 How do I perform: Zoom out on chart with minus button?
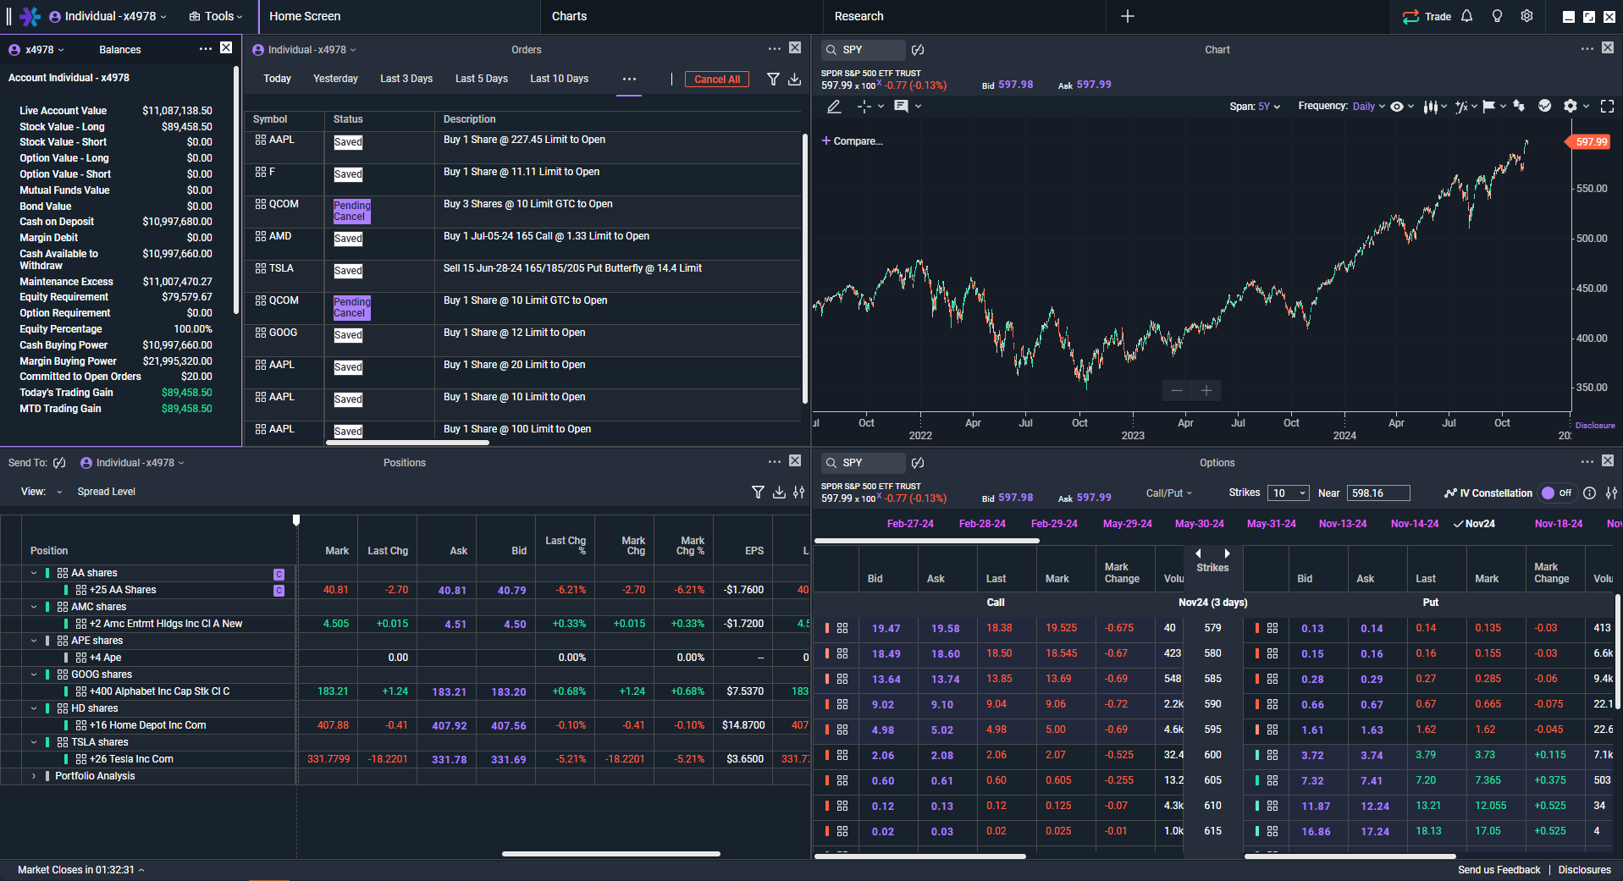point(1177,390)
